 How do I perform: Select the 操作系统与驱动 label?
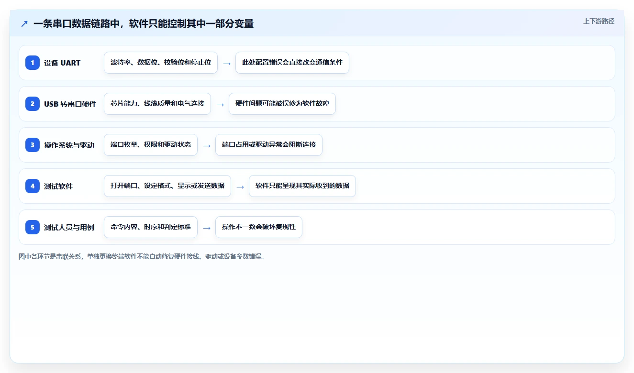pyautogui.click(x=69, y=145)
